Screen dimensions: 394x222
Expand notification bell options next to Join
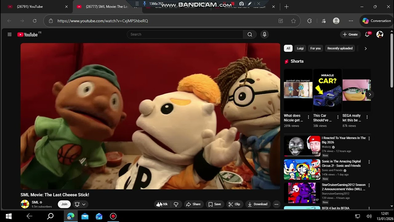point(80,204)
